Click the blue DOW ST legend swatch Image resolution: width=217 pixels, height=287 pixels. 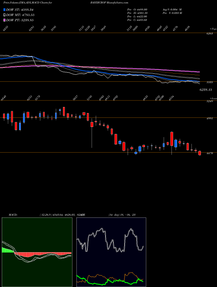pos(4,10)
